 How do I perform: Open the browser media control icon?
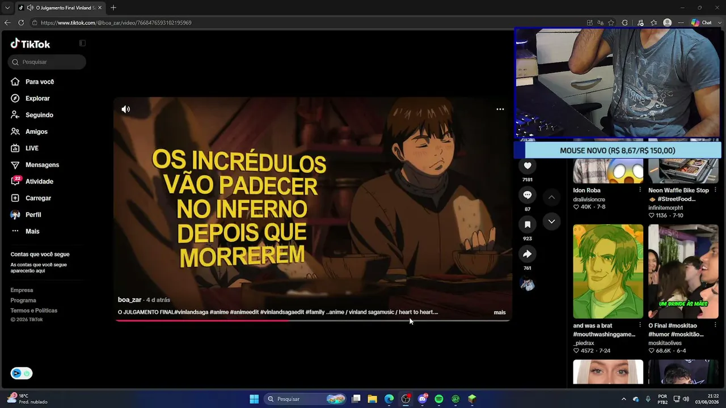(640, 23)
